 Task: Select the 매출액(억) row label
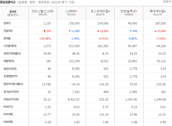click(x=9, y=61)
